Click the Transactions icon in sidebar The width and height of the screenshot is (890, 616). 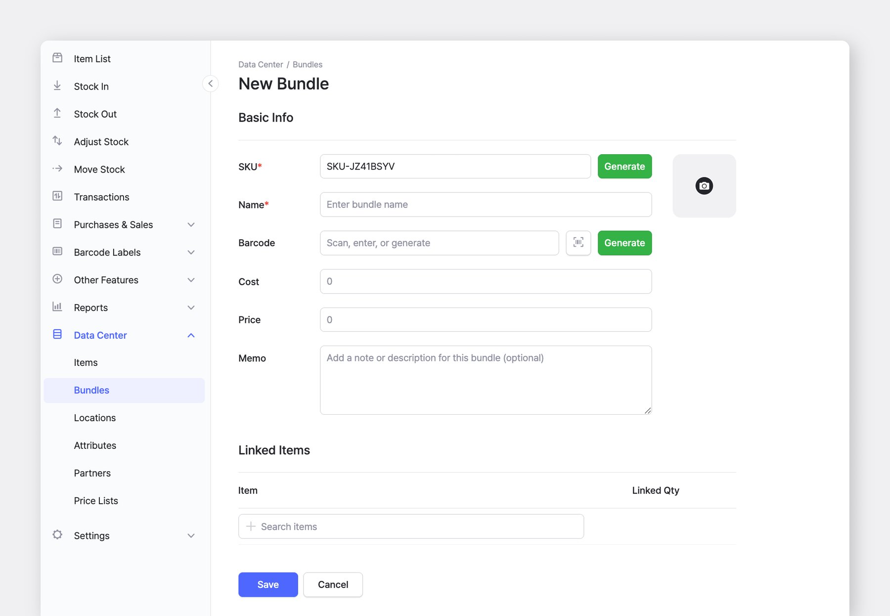tap(57, 197)
